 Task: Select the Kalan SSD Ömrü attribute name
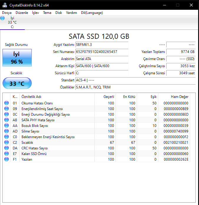tap(34, 154)
